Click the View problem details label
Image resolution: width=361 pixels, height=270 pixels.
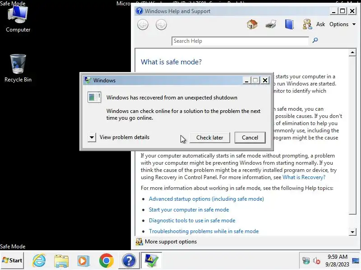(125, 137)
